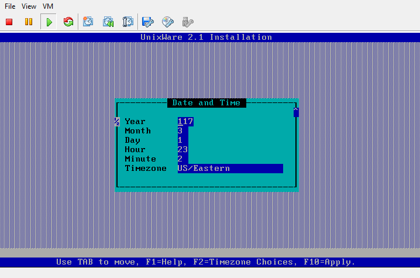The image size is (420, 278).
Task: Select the Month field showing 3
Action: pyautogui.click(x=183, y=131)
